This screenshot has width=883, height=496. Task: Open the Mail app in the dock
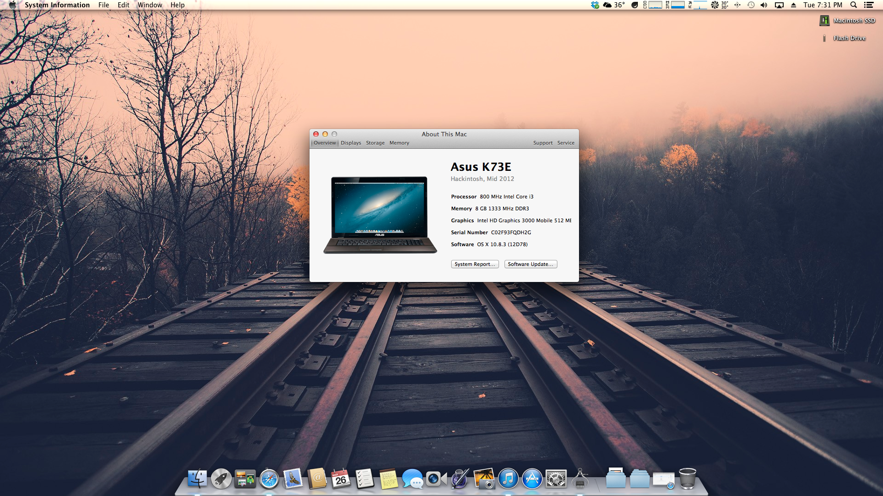pyautogui.click(x=293, y=479)
